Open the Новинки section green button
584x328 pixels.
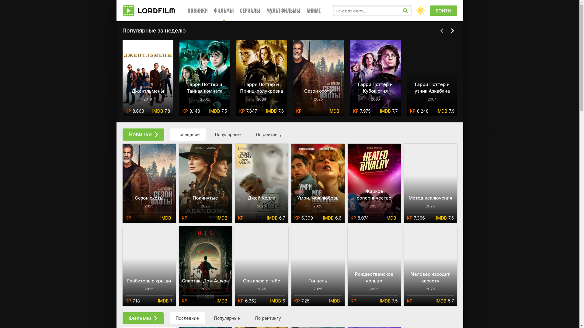click(143, 135)
